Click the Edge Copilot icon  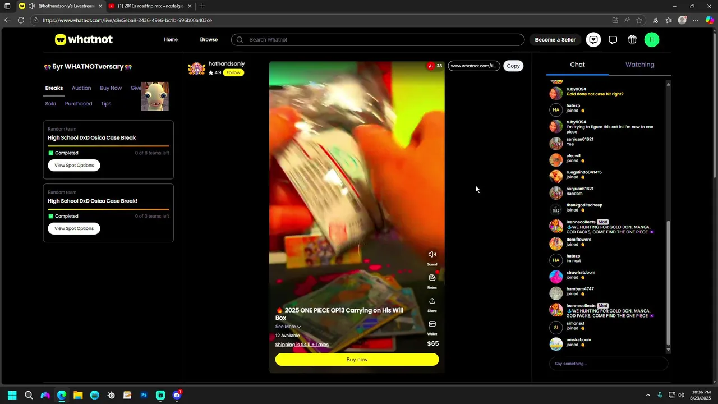710,20
